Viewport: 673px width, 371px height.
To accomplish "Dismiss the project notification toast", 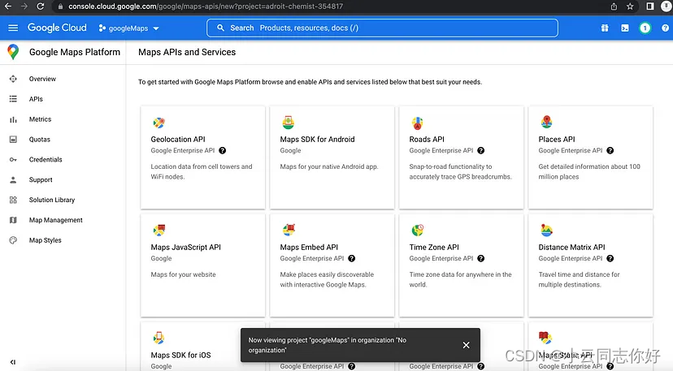I will 466,345.
